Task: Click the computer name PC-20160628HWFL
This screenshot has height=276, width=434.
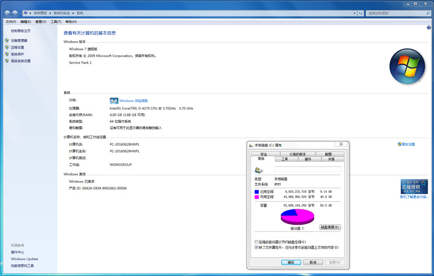Action: tap(124, 144)
